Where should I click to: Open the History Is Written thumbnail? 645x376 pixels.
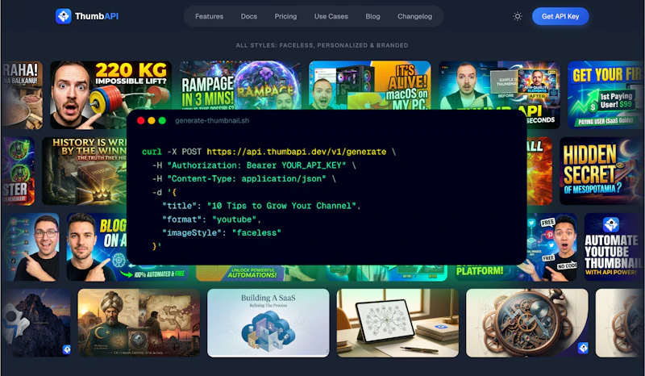[85, 171]
